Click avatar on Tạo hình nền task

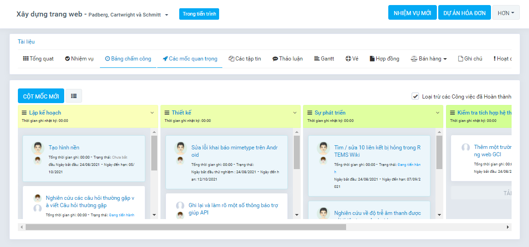tap(38, 148)
